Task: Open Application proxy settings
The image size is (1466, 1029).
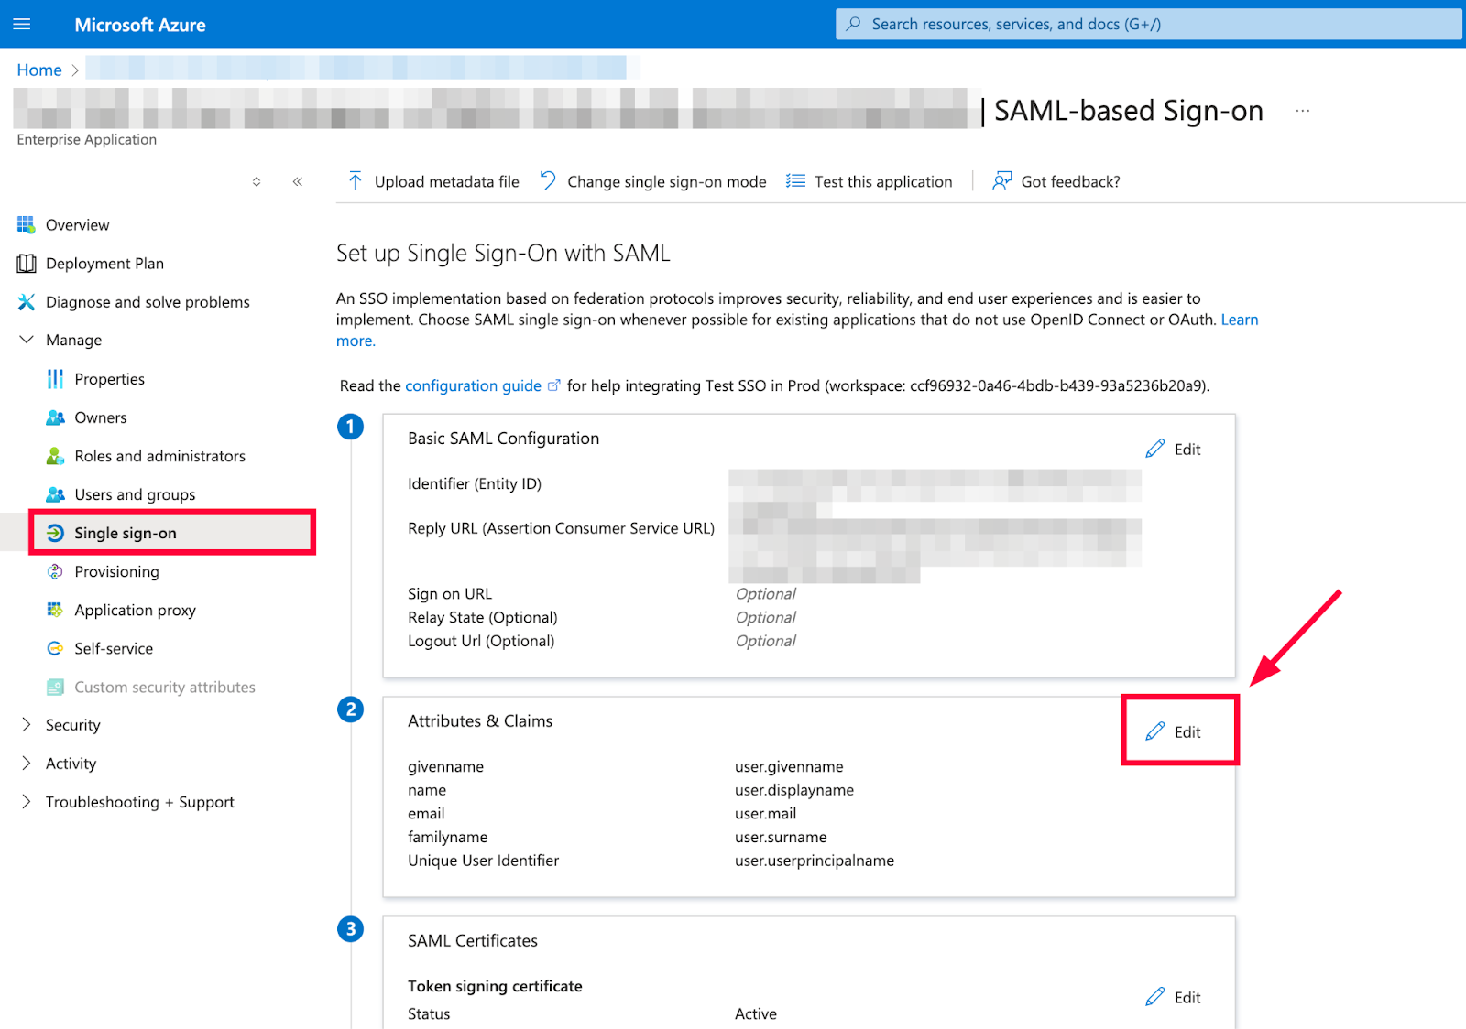Action: [135, 610]
